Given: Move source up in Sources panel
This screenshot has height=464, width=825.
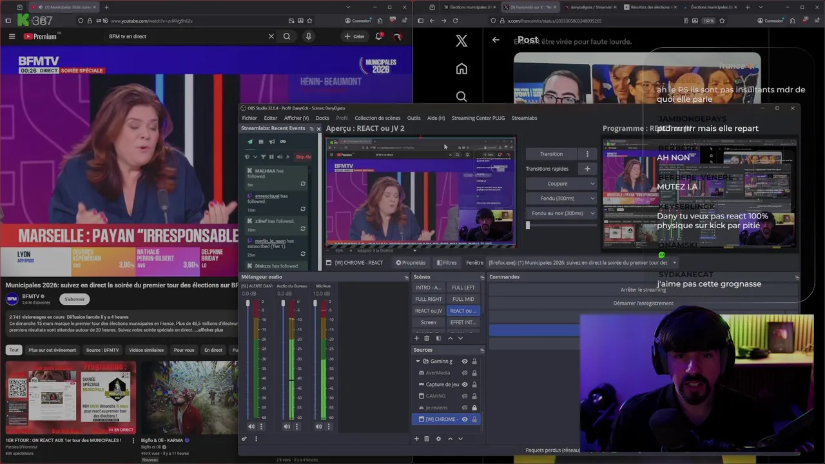Looking at the screenshot, I should click(x=450, y=439).
